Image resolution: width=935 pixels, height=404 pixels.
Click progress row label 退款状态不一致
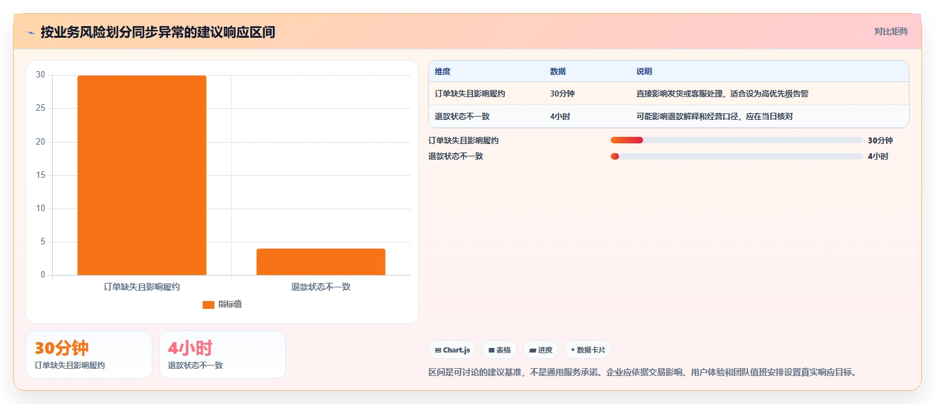(x=455, y=156)
